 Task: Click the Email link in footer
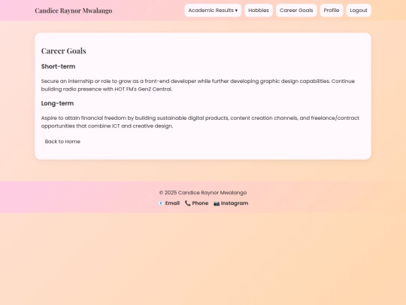[169, 203]
